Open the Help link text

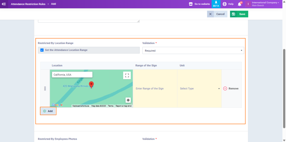pos(231,4)
